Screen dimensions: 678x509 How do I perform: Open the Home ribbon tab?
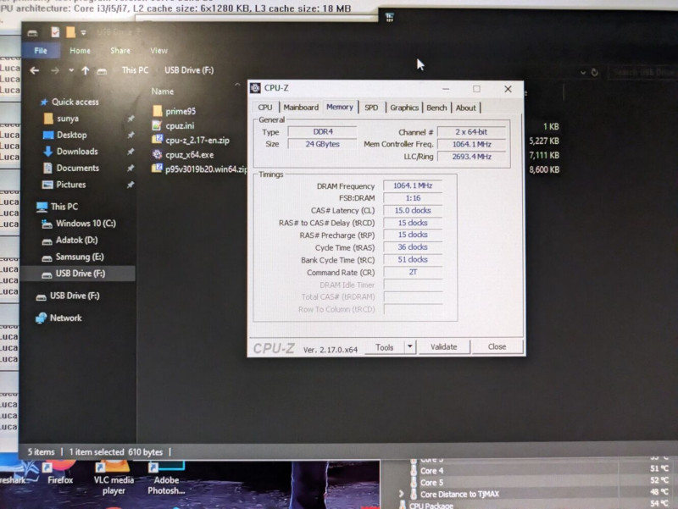coord(80,51)
